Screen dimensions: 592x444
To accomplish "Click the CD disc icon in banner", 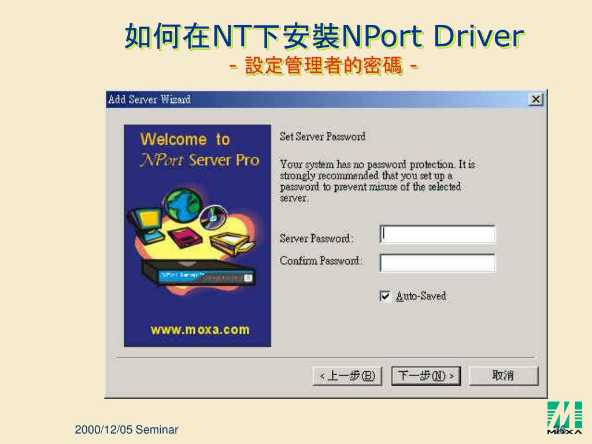I will coord(213,218).
